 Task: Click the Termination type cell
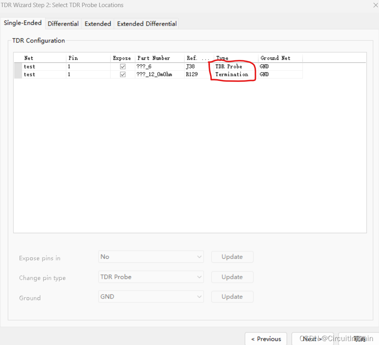(235, 74)
